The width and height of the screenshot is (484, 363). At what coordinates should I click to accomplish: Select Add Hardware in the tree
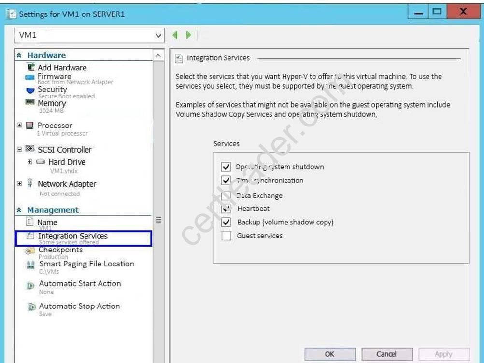(62, 68)
